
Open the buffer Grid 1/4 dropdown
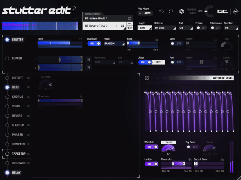(125, 62)
